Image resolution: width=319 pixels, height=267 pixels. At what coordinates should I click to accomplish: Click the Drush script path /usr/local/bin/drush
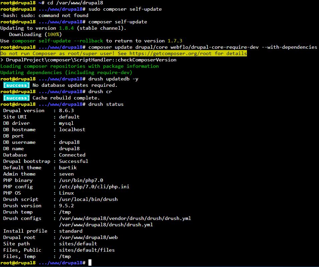(88, 199)
